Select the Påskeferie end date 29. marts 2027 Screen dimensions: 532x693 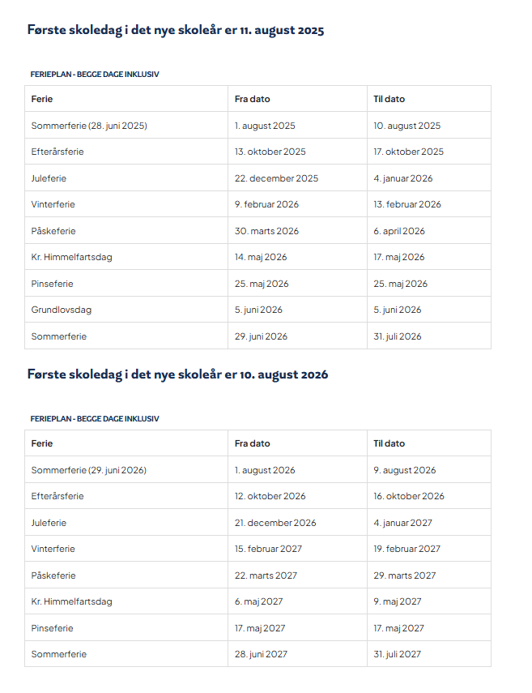pyautogui.click(x=405, y=575)
